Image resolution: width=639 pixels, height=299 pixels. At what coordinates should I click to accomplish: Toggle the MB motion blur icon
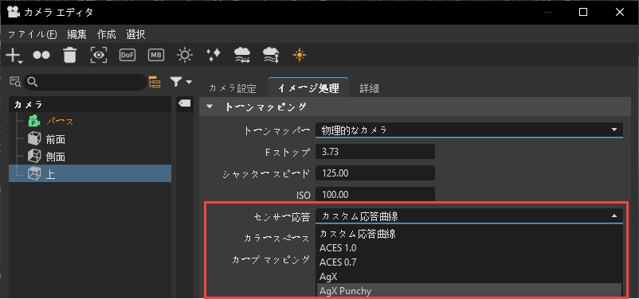click(x=155, y=55)
